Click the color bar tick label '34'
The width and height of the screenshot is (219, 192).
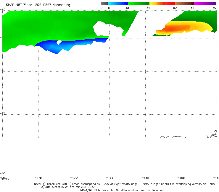(148, 8)
